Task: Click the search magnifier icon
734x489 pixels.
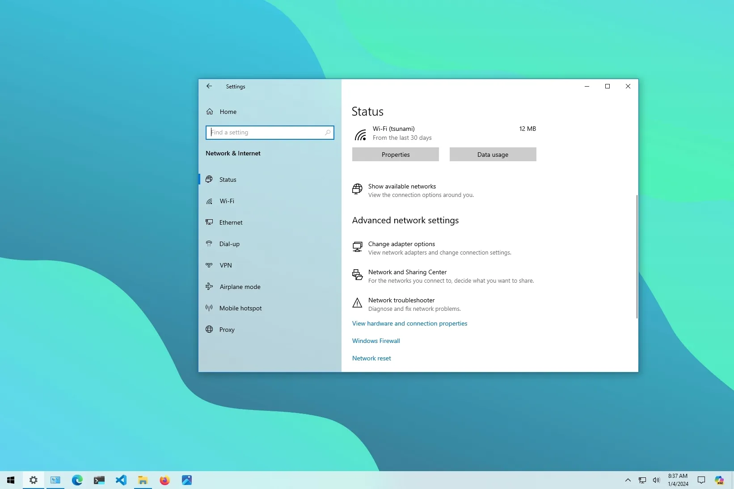Action: click(328, 132)
